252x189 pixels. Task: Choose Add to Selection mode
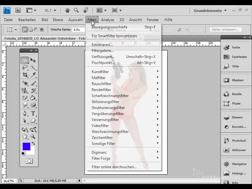(x=30, y=30)
